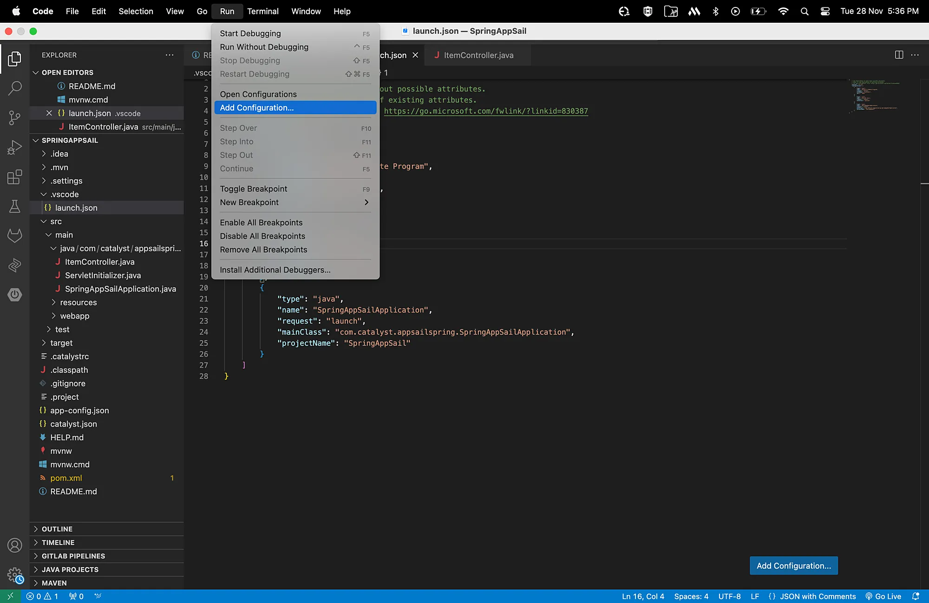Screen dimensions: 929x603
Task: Click UTF-8 encoding in status bar
Action: (x=729, y=596)
